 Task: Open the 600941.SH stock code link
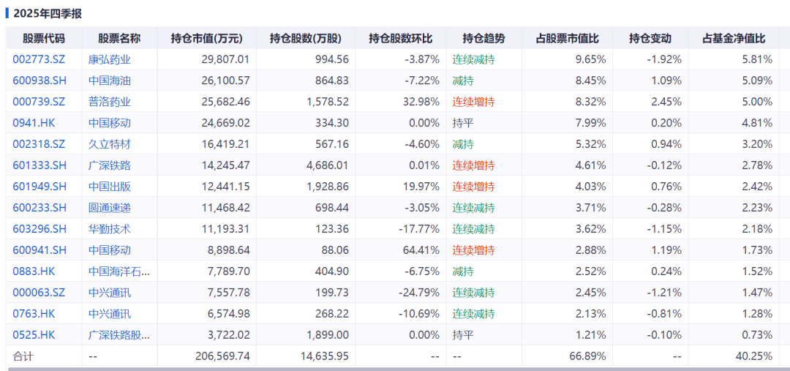pyautogui.click(x=39, y=250)
